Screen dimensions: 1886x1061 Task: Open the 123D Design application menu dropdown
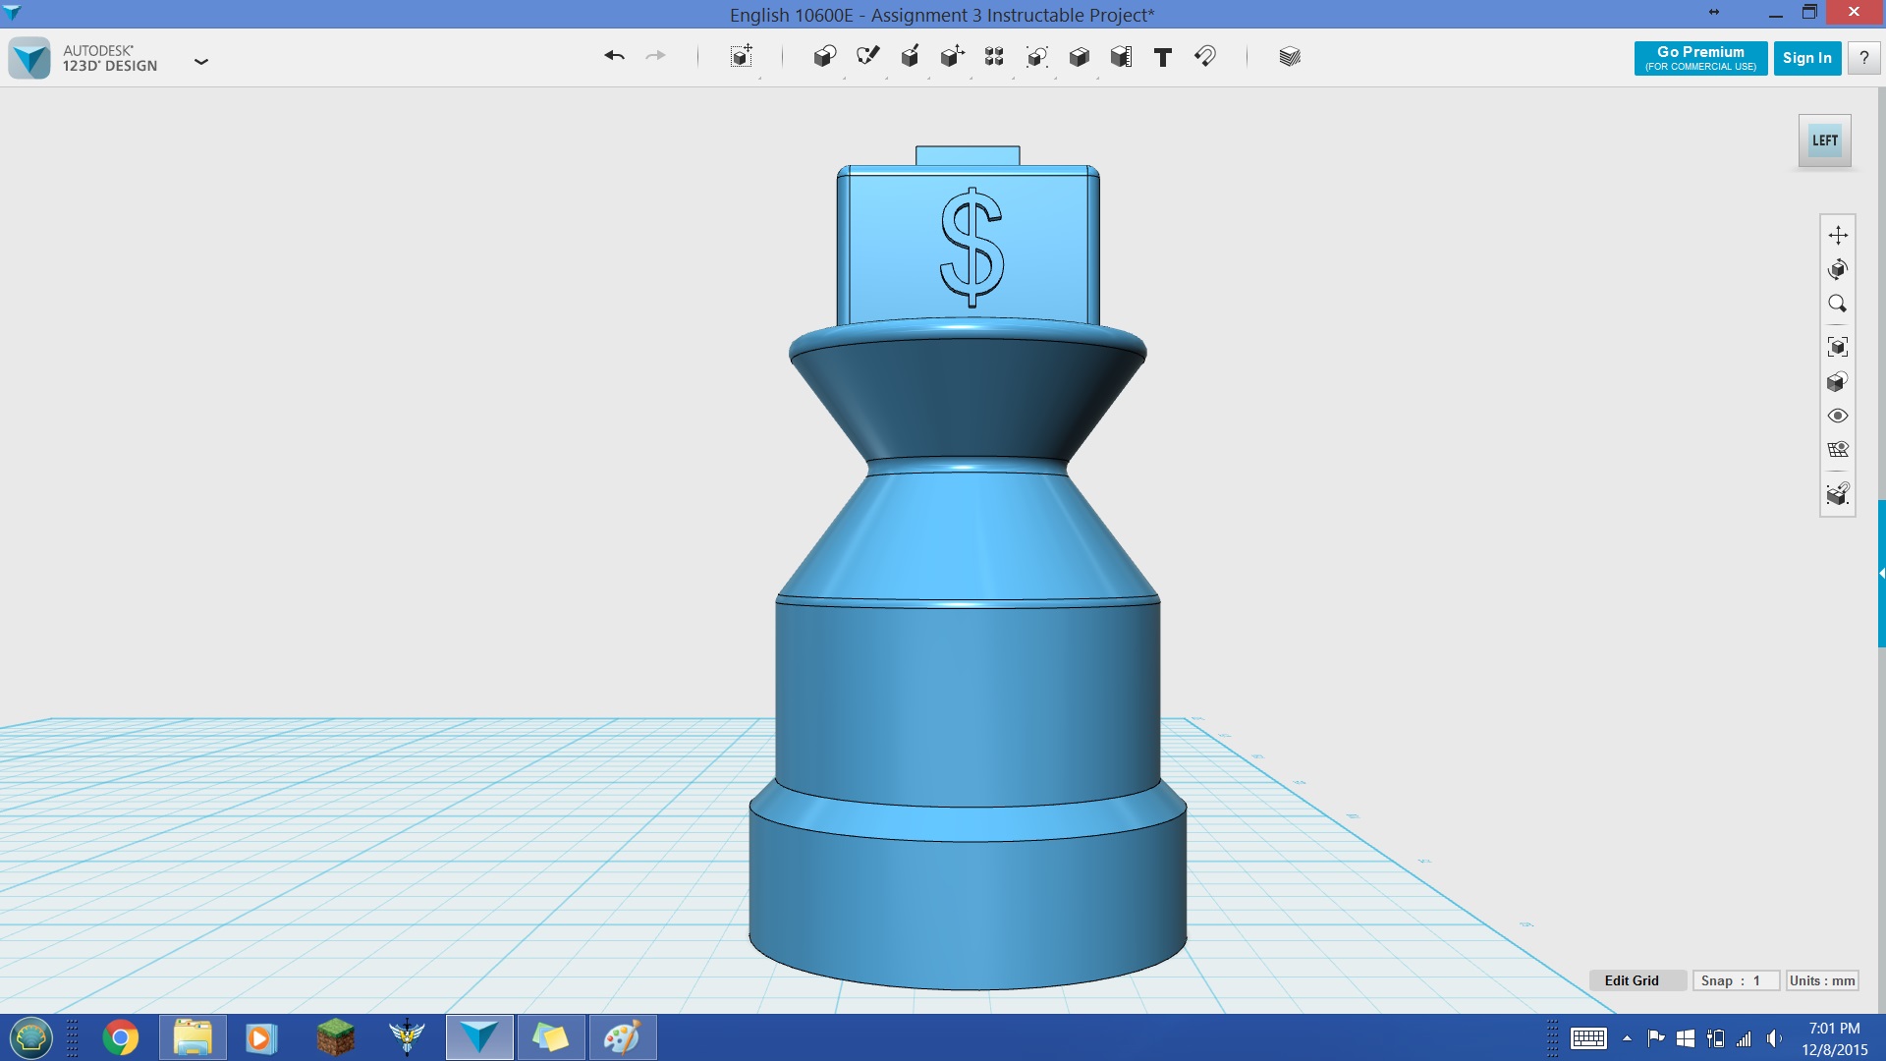201,61
